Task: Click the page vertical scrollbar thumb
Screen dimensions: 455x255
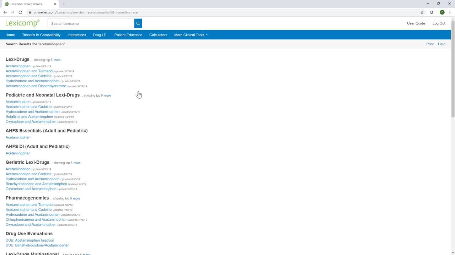Action: pos(453,69)
